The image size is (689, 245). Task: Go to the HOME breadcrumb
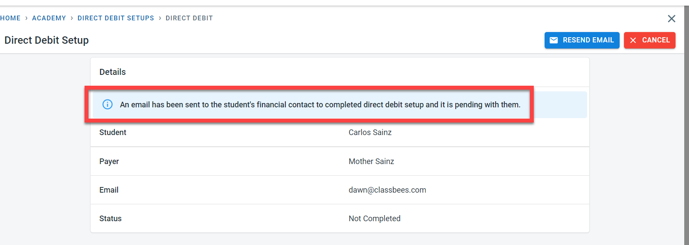(x=10, y=18)
